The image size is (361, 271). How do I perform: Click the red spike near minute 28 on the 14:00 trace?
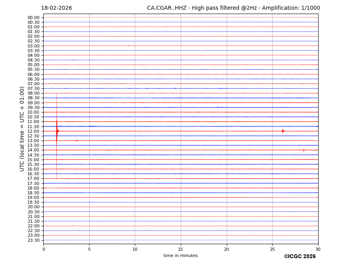[x=304, y=150]
